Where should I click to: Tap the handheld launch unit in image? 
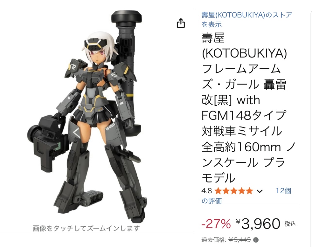[x=47, y=142]
